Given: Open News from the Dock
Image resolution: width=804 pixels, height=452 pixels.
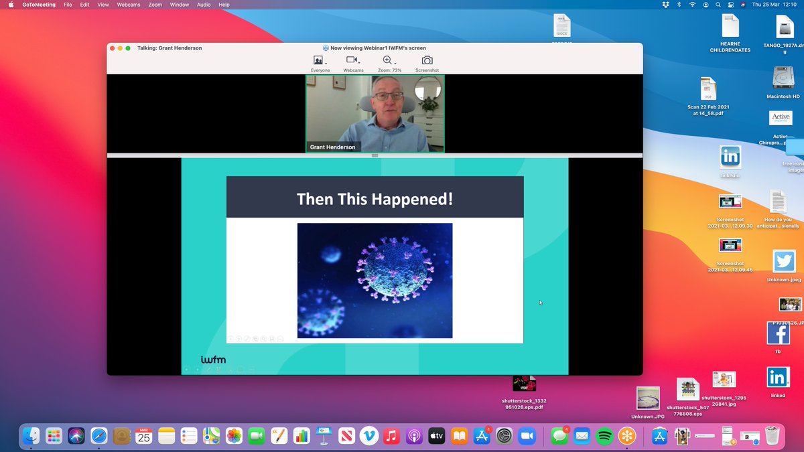Looking at the screenshot, I should [346, 436].
